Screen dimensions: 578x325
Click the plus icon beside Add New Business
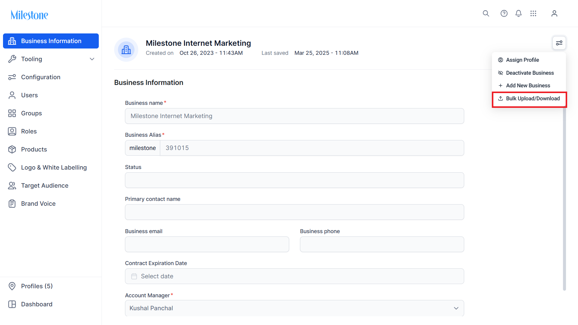(x=501, y=86)
